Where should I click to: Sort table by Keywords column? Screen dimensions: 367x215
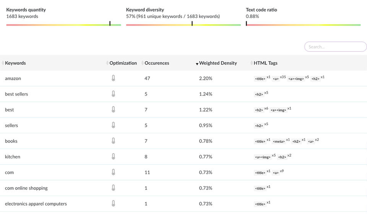pos(15,63)
